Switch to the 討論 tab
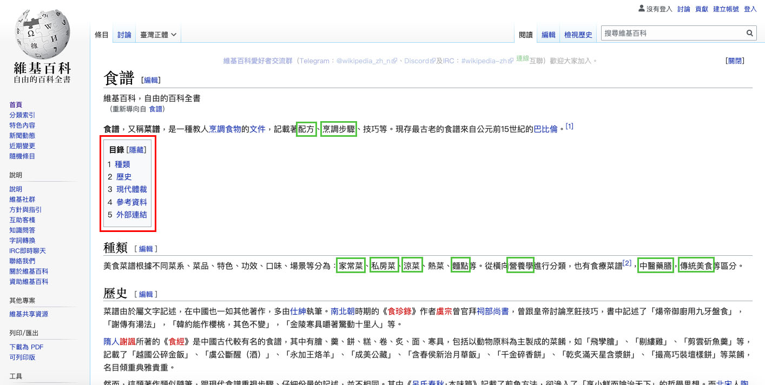Screen dimensions: 765x385 124,34
